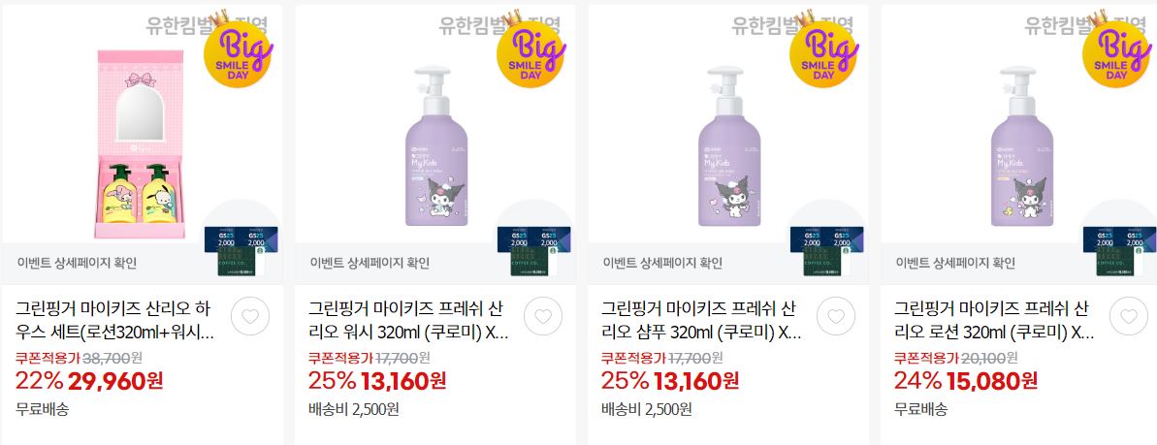Open Kuromi shampoo bottle product image
This screenshot has height=445, width=1157.
pos(729,146)
